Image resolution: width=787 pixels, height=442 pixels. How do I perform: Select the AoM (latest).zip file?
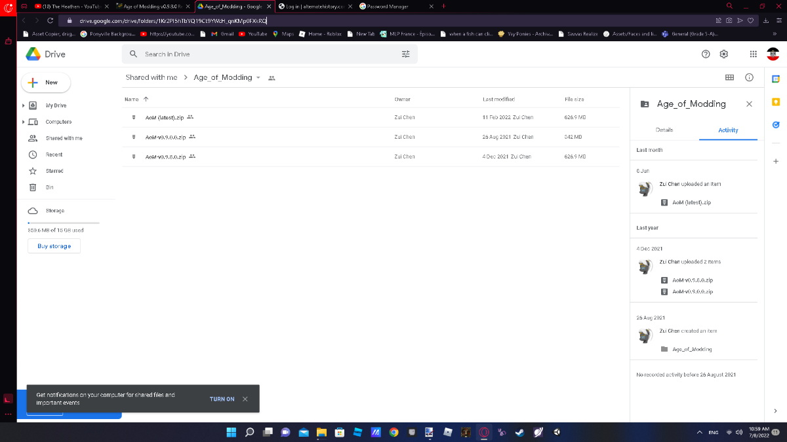371,117
